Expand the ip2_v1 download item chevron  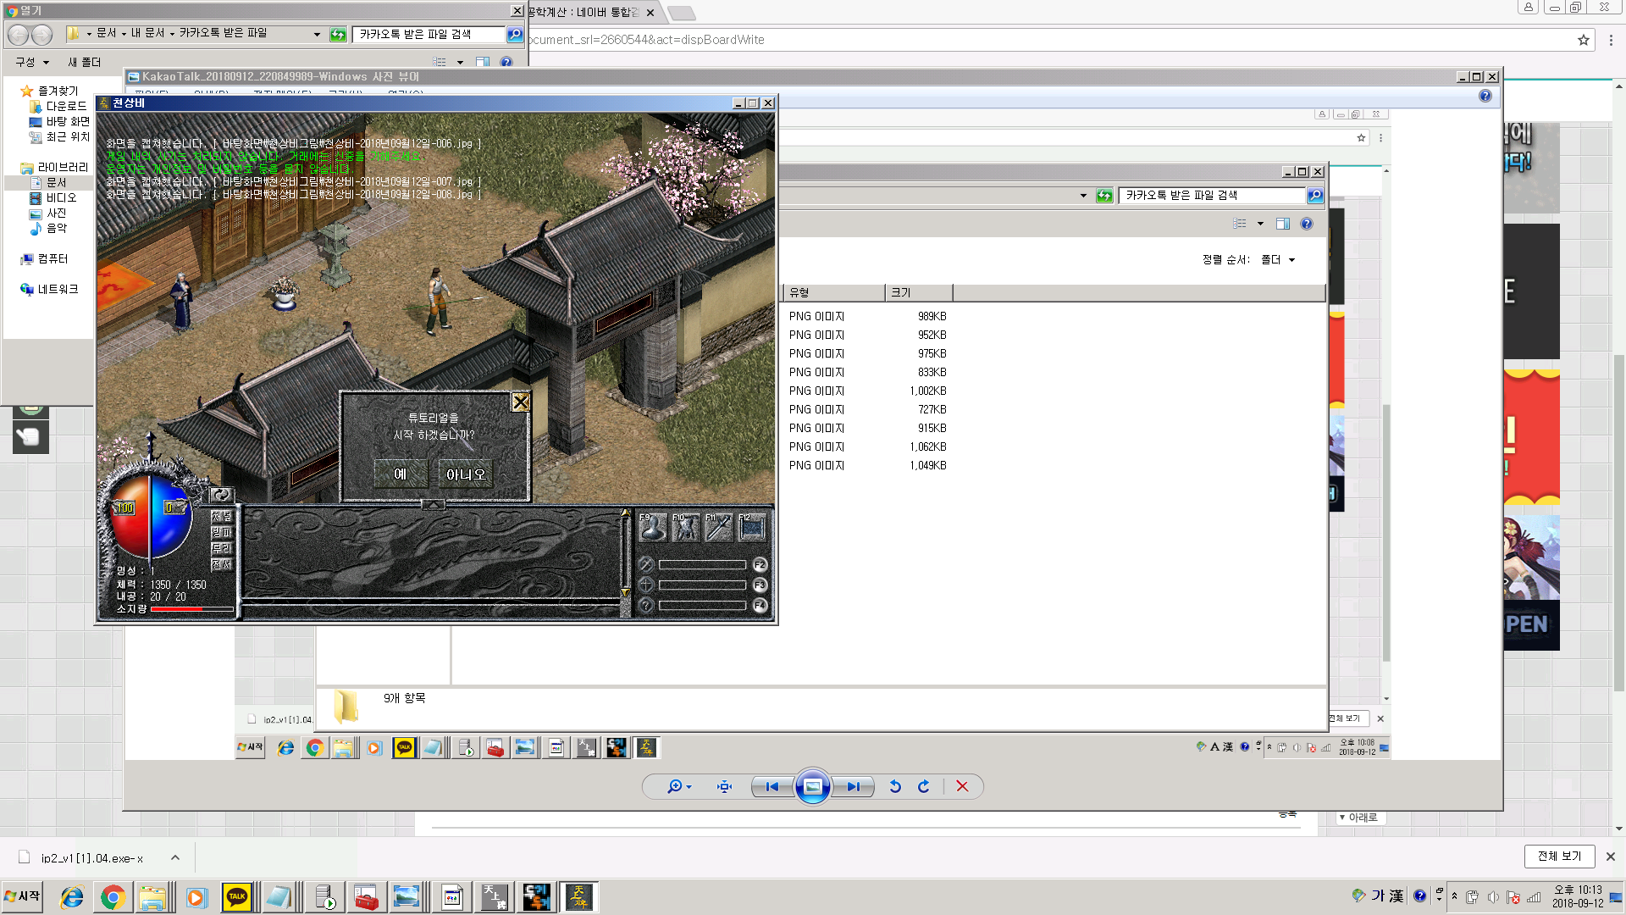coord(175,857)
